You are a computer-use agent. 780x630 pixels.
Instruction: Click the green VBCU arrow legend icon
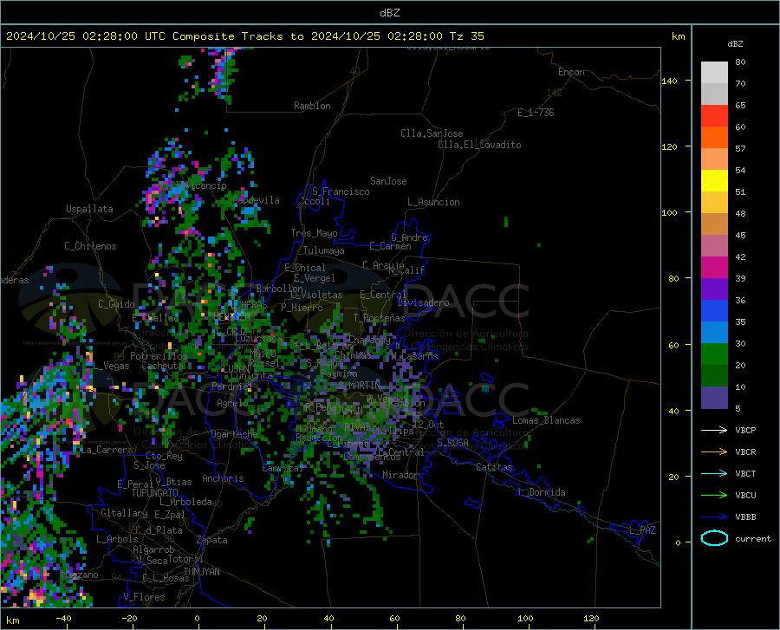[714, 496]
